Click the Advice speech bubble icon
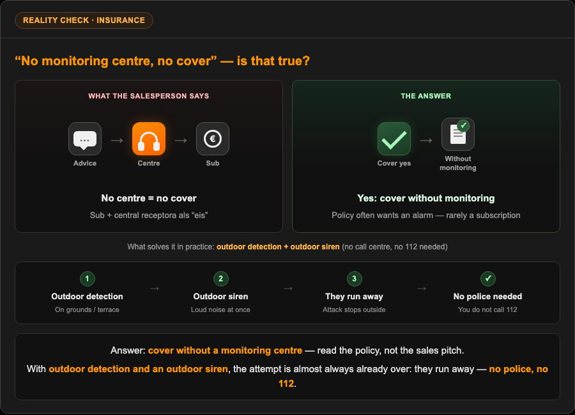This screenshot has width=575, height=415. [x=85, y=139]
